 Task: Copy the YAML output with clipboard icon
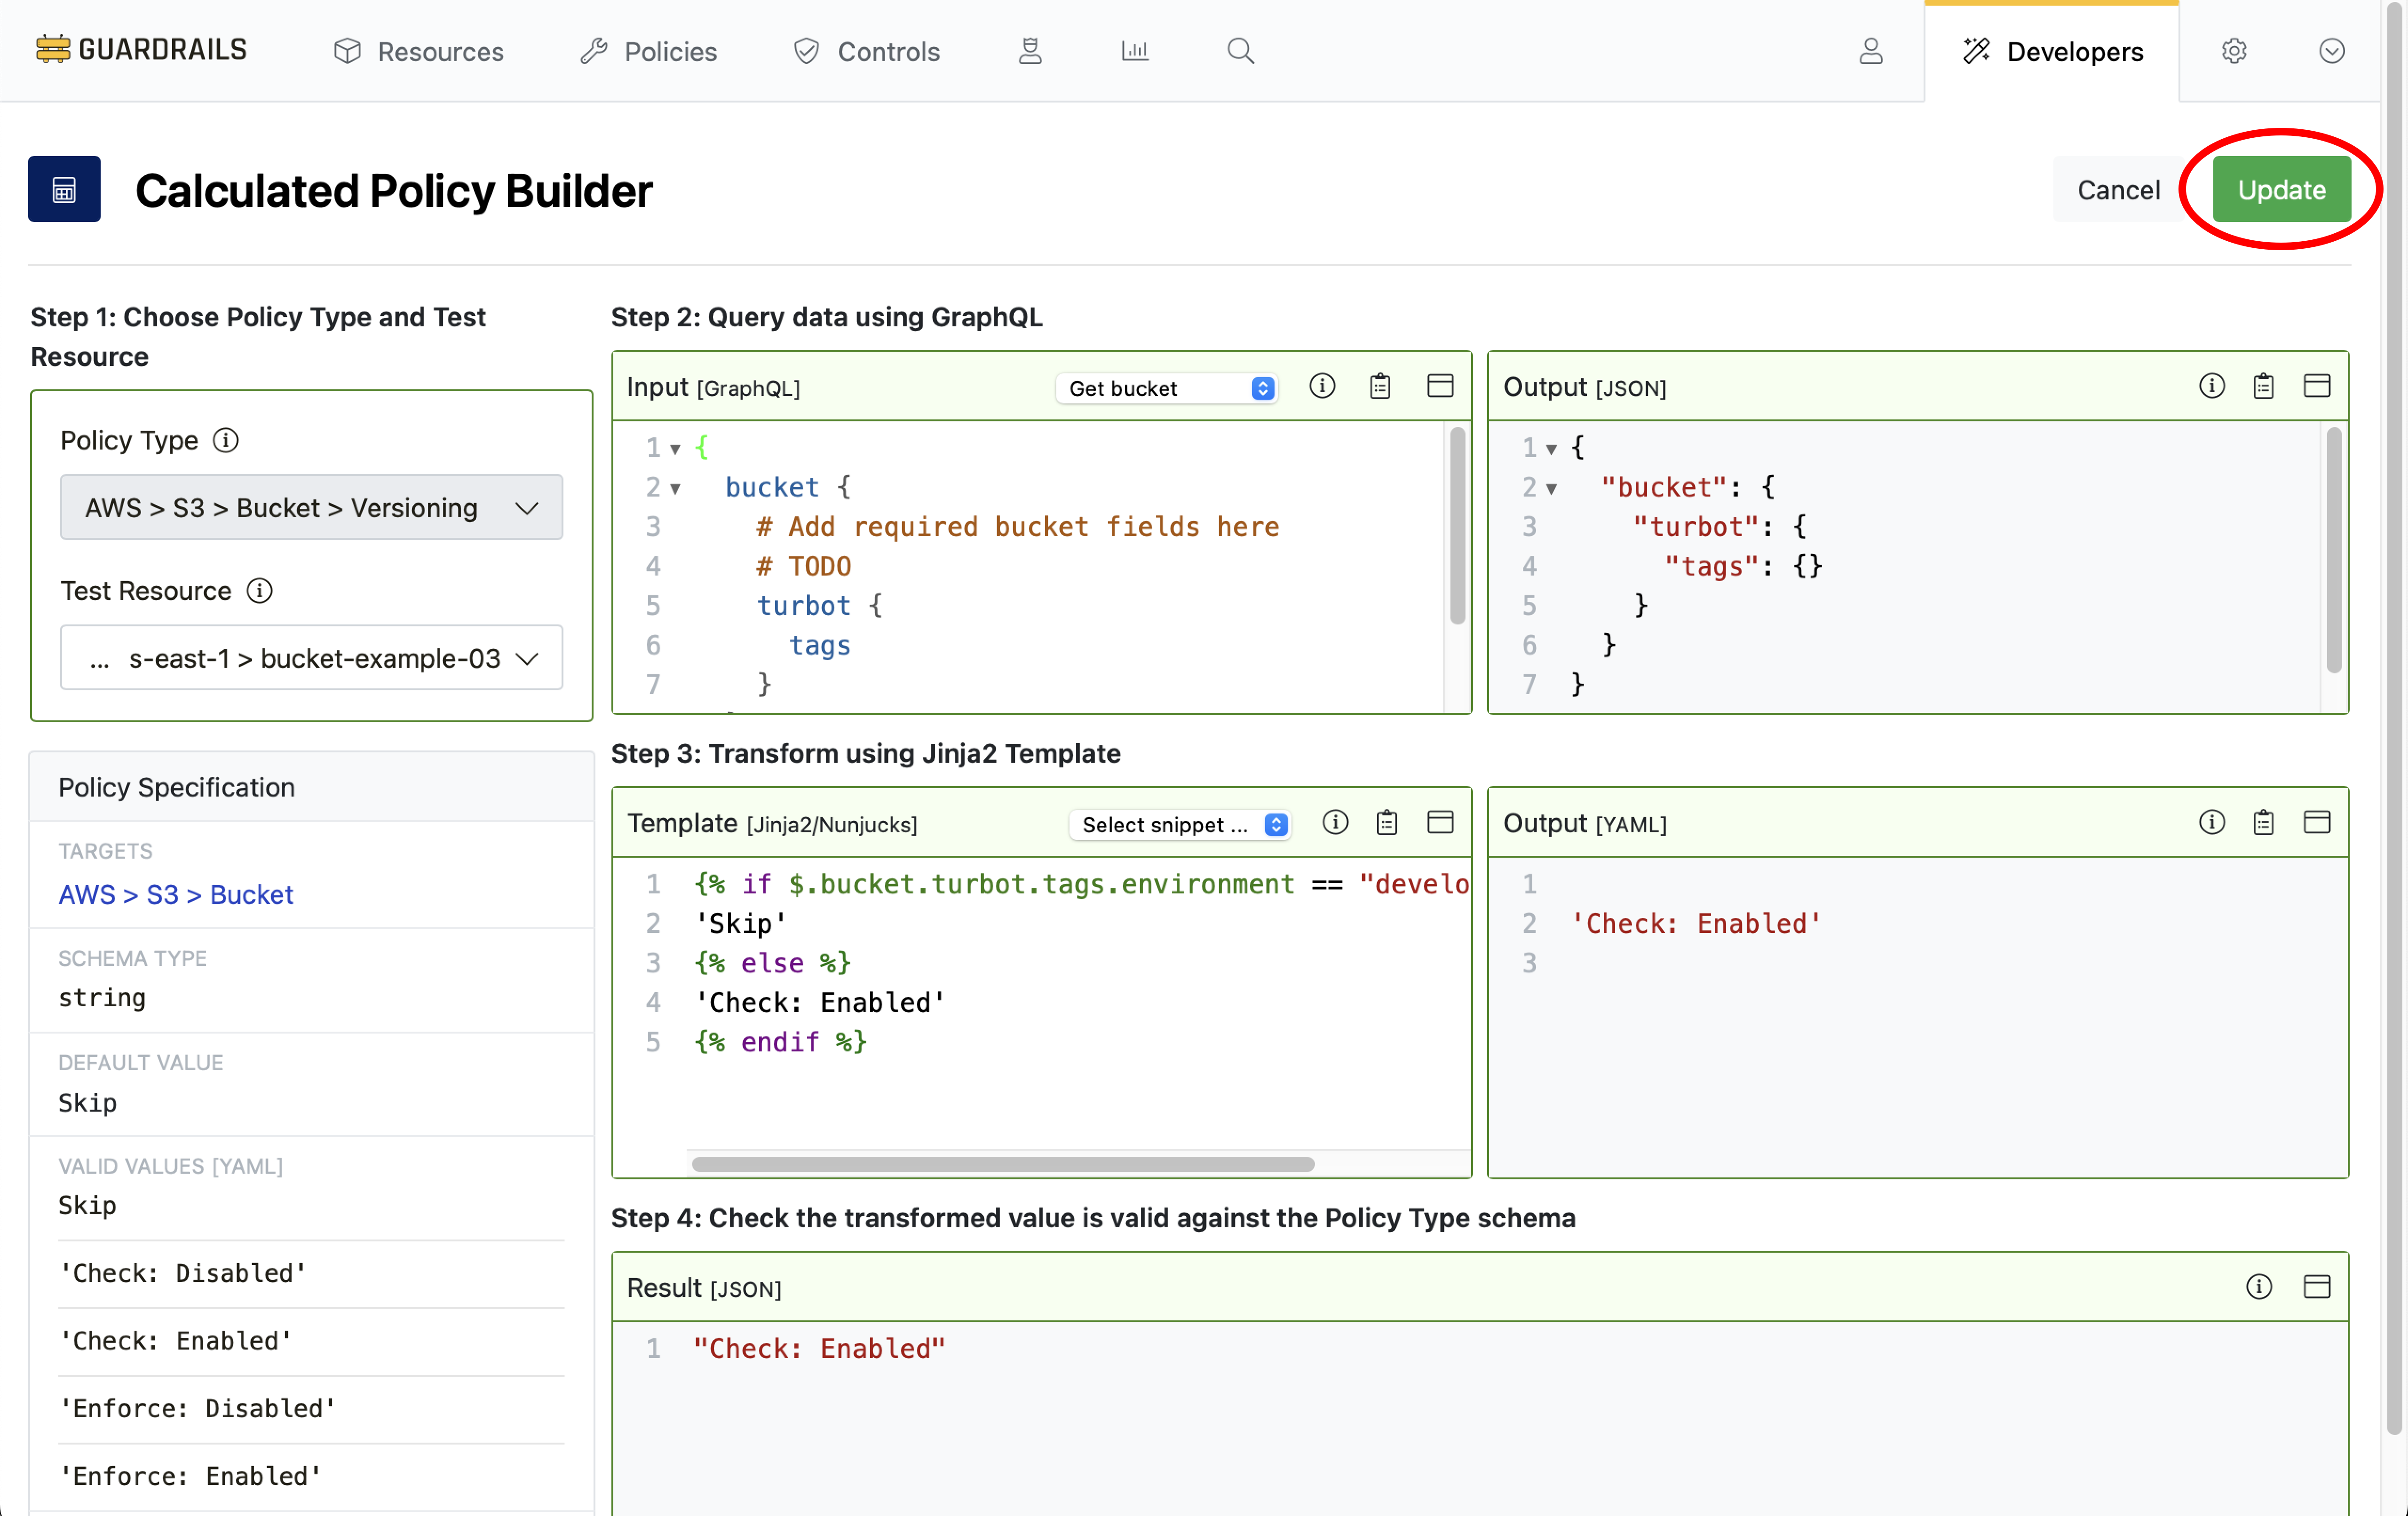pyautogui.click(x=2263, y=822)
